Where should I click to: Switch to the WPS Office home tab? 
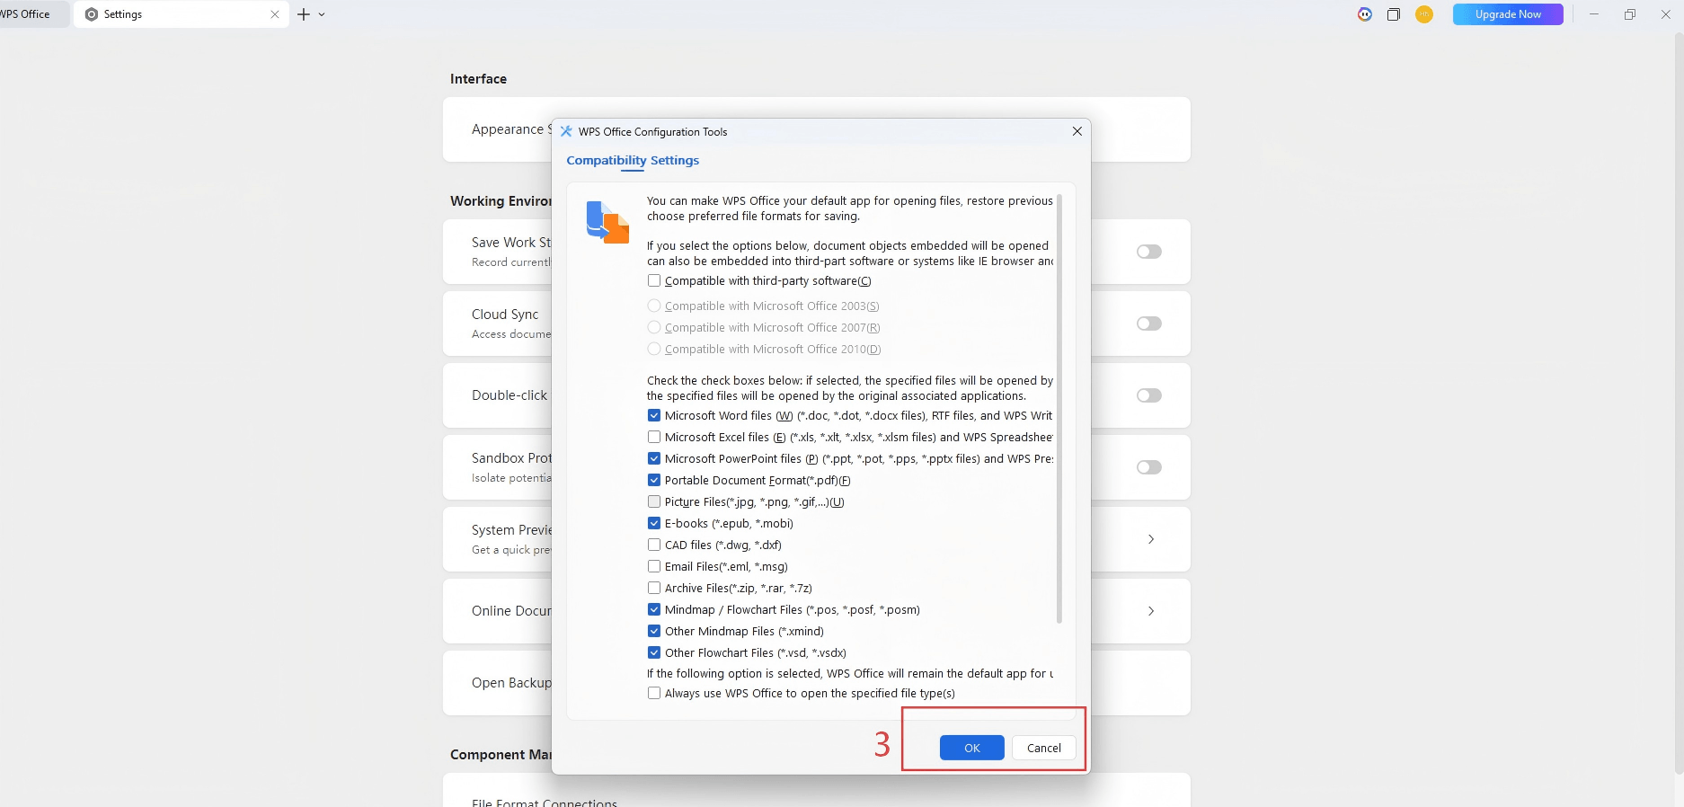click(x=33, y=14)
